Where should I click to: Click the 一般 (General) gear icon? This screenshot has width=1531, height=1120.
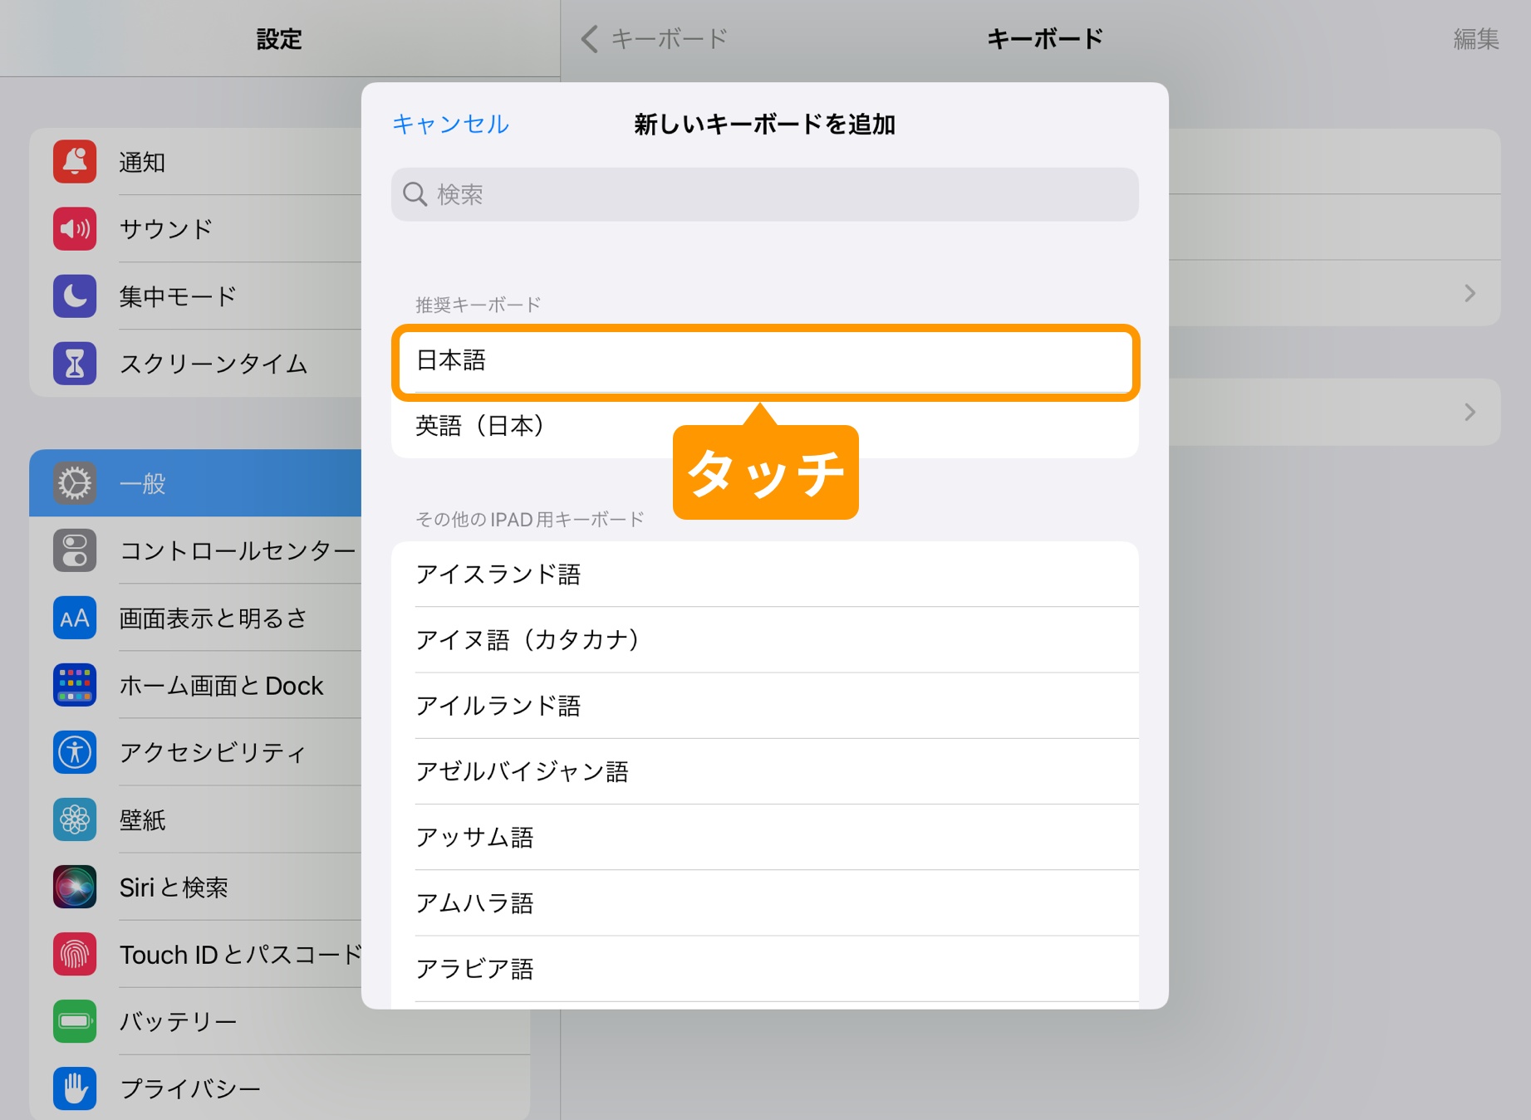coord(74,482)
